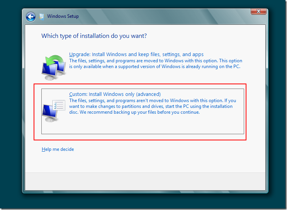Image resolution: width=287 pixels, height=210 pixels.
Task: Click the Custom option description paragraph
Action: pos(153,106)
